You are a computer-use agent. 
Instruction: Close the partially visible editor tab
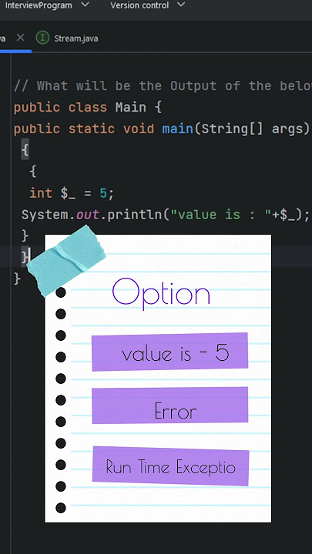pos(21,38)
